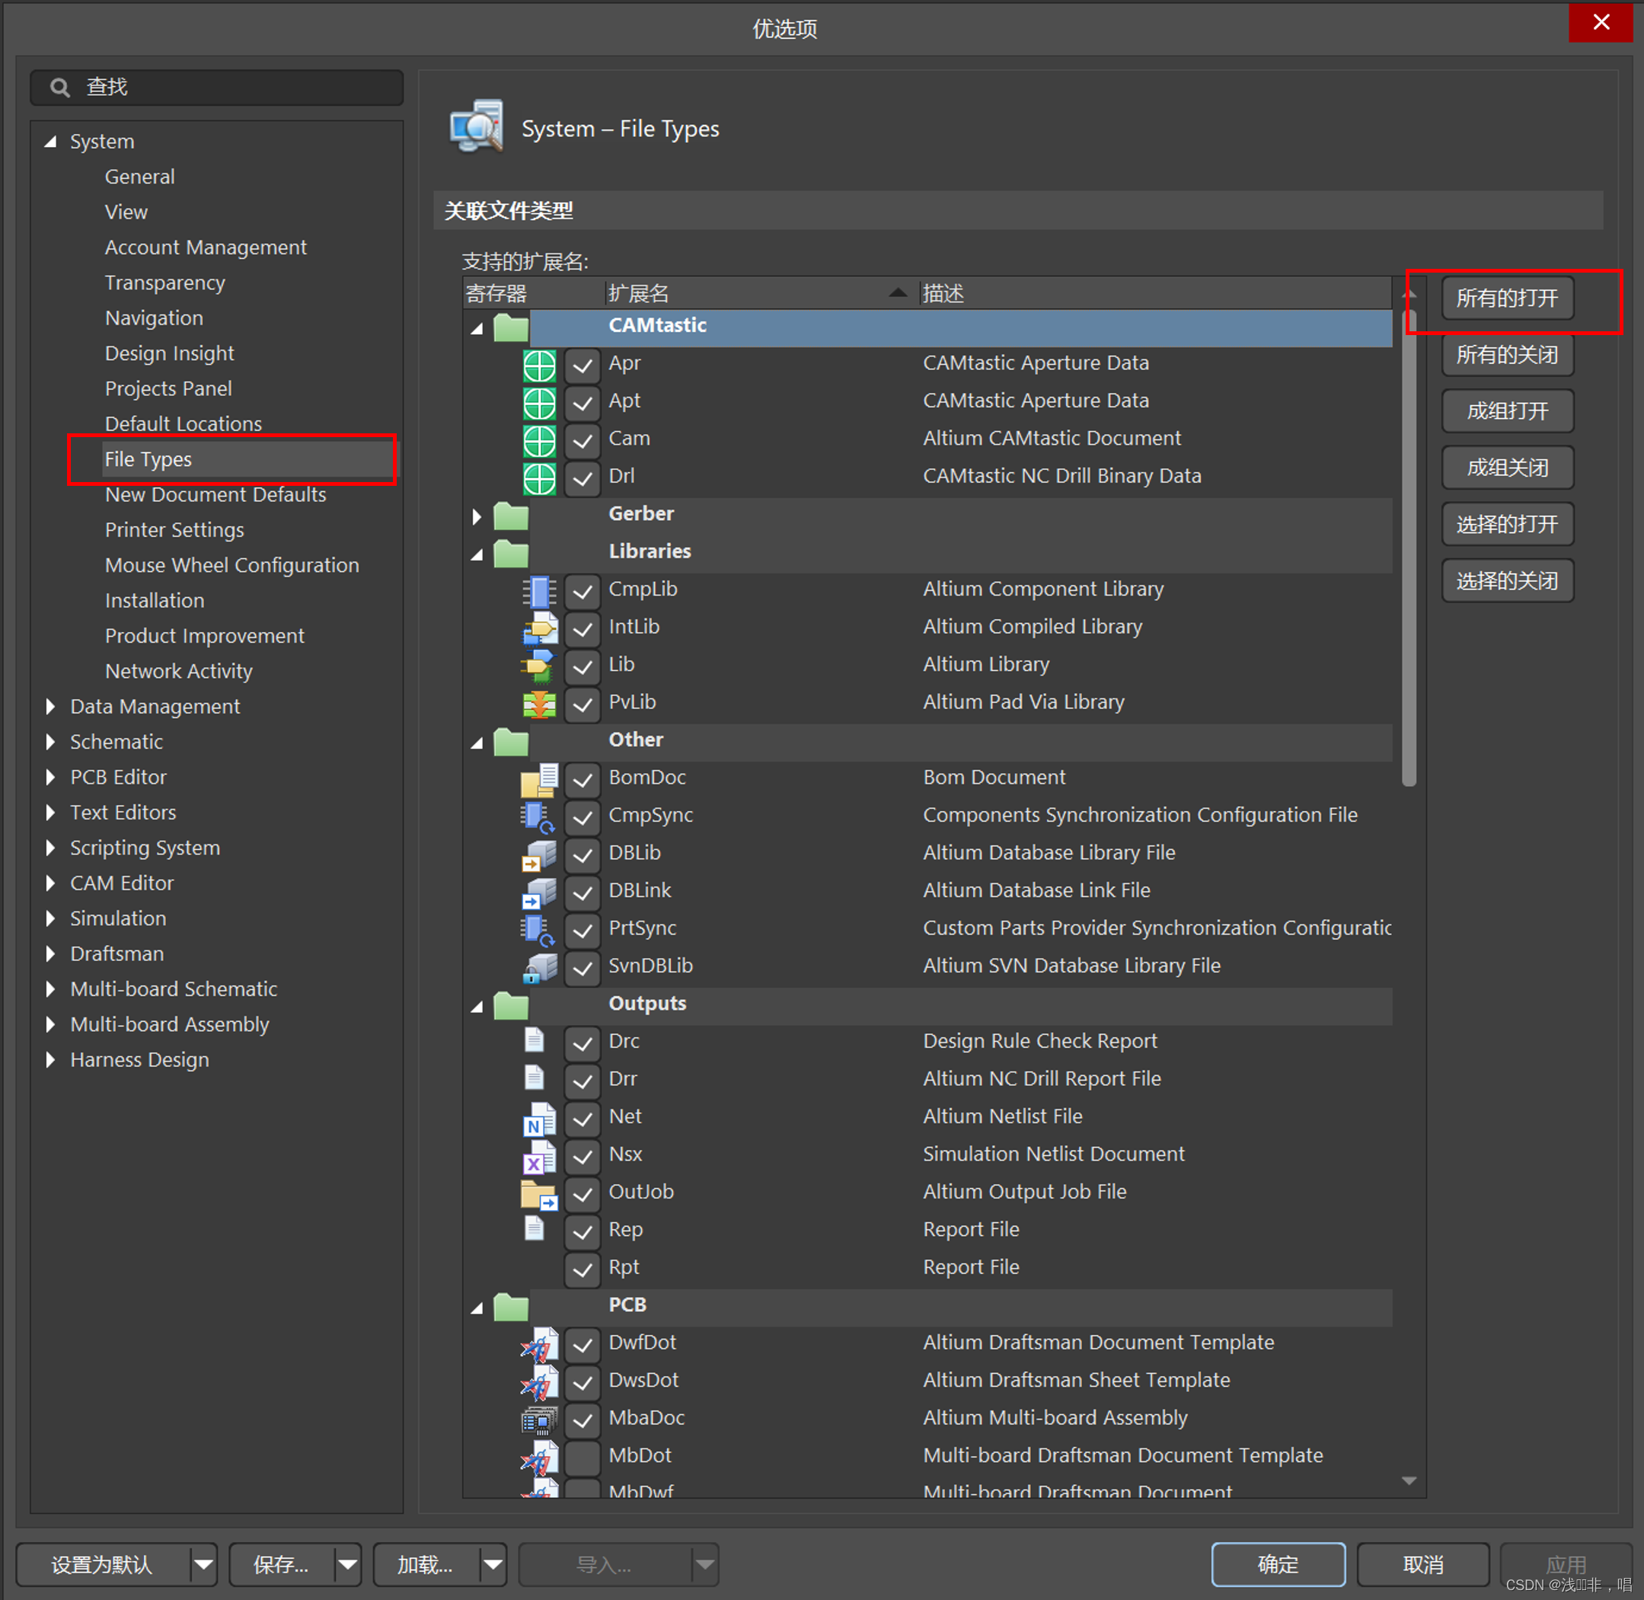Viewport: 1644px width, 1600px height.
Task: Open the 保存 button dropdown arrow
Action: click(348, 1565)
